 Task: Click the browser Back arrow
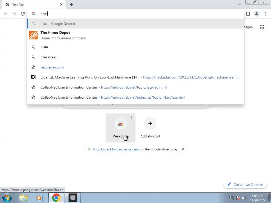(6, 14)
